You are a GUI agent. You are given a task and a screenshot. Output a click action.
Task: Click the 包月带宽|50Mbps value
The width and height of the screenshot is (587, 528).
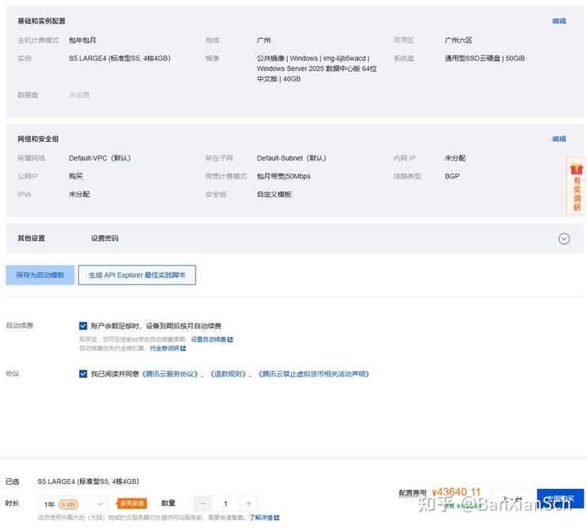point(284,176)
